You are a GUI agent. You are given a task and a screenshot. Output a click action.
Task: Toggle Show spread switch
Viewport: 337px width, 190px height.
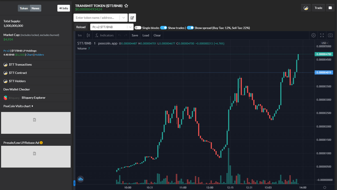coord(190,28)
